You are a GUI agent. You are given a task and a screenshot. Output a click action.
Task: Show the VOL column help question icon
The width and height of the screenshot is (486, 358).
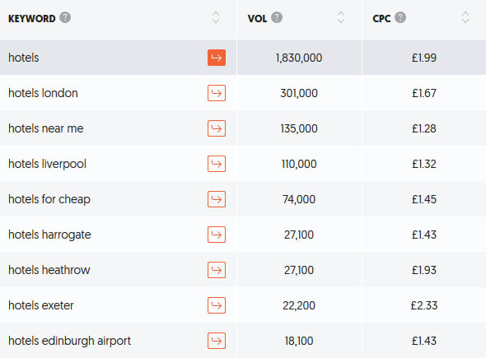tap(277, 17)
